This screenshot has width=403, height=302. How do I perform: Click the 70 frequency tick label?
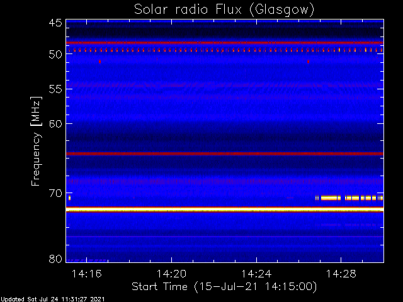tap(55, 193)
